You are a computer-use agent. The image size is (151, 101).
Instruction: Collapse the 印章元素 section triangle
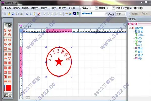pyautogui.click(x=129, y=24)
